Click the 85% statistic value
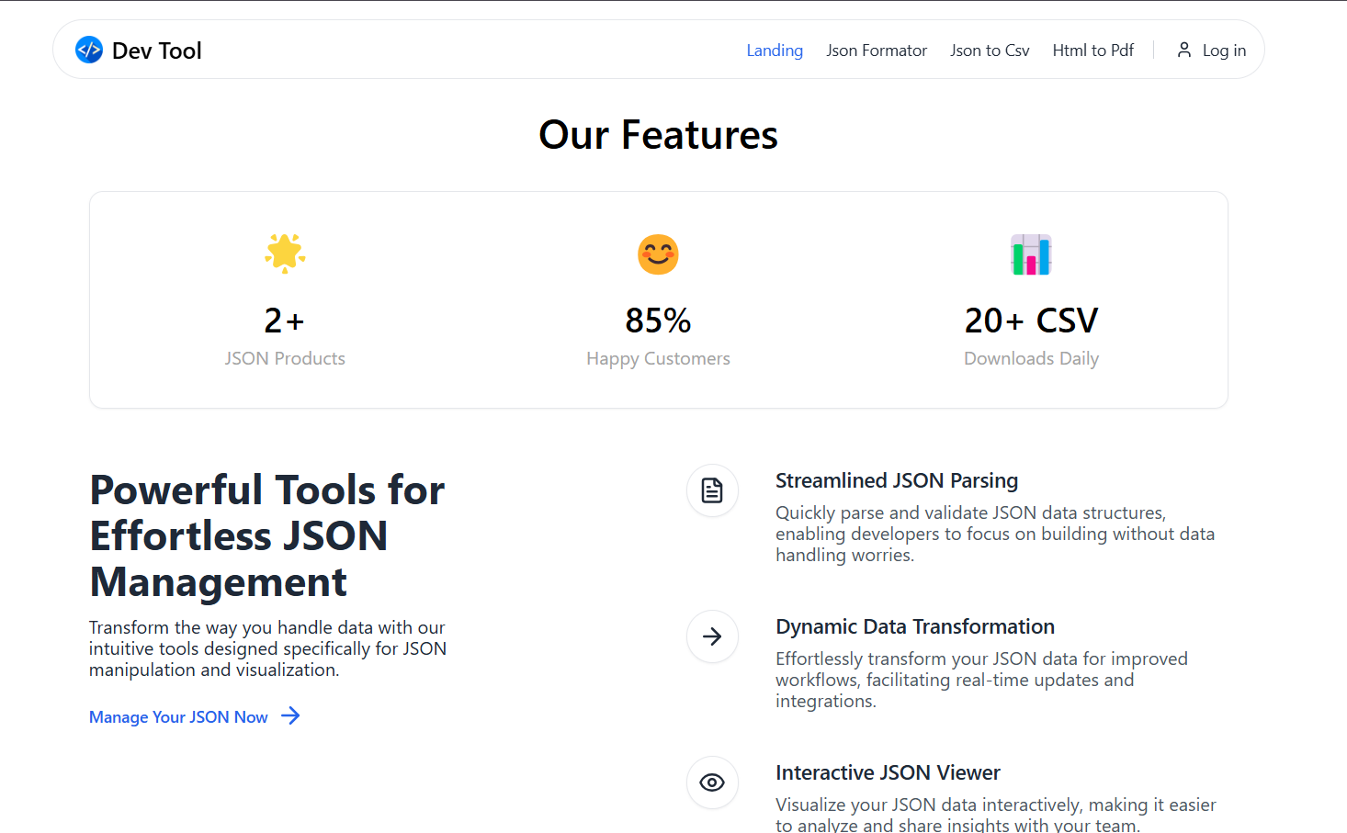Image resolution: width=1347 pixels, height=833 pixels. coord(658,321)
